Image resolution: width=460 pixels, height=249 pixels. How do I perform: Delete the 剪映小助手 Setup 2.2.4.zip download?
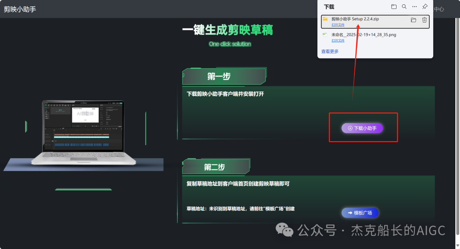point(424,20)
